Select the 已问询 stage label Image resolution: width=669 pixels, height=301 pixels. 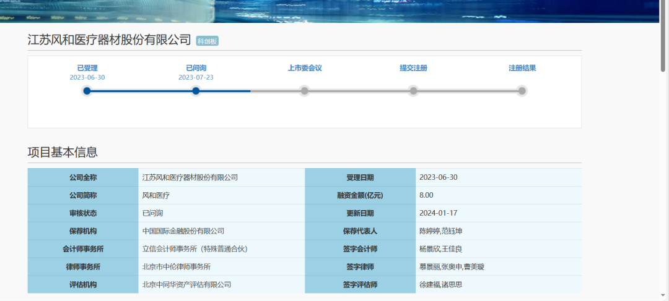196,68
